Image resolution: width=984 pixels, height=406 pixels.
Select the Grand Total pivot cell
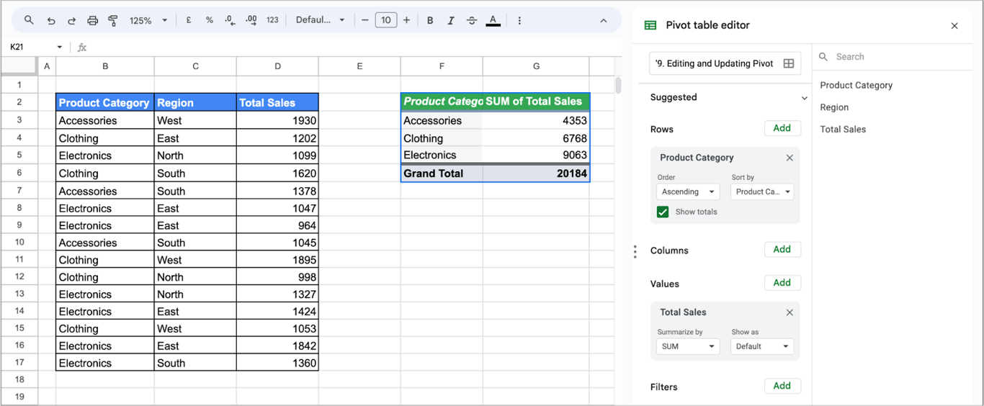[x=442, y=173]
